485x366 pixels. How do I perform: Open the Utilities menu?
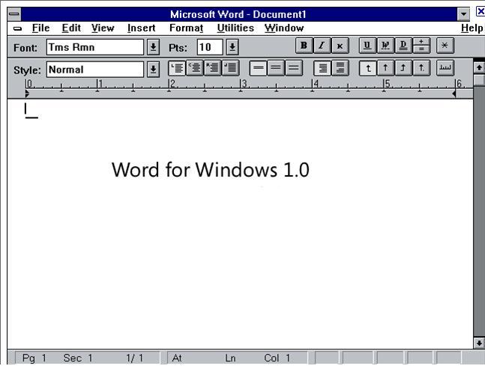(x=235, y=28)
